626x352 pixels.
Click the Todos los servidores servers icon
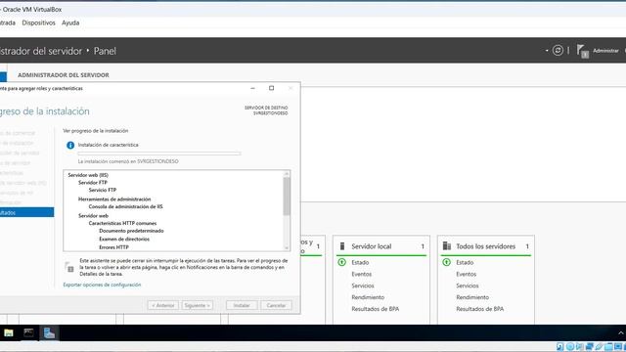pyautogui.click(x=447, y=246)
